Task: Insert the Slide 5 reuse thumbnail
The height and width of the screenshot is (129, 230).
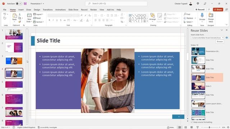Action: tap(198, 86)
